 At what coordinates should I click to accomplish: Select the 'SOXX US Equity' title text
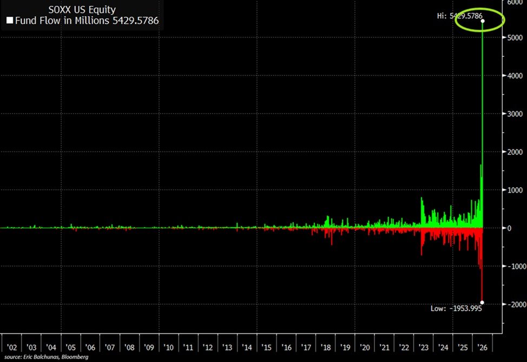click(82, 10)
